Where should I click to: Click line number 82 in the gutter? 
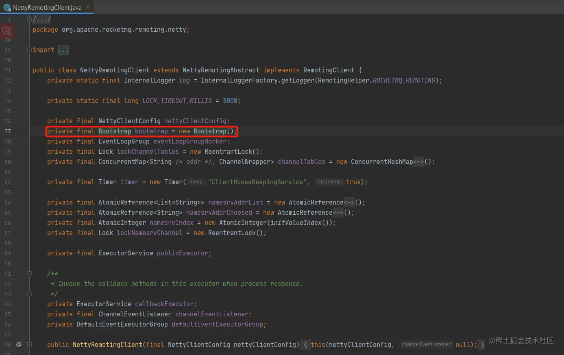pos(8,182)
